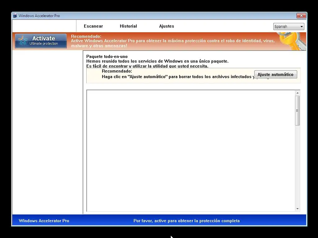Open the Historial tab
The height and width of the screenshot is (238, 318).
[128, 26]
